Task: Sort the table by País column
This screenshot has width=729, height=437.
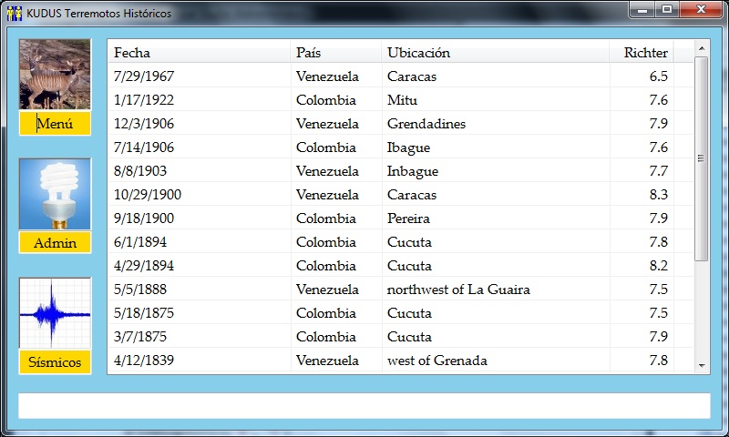Action: pos(335,53)
